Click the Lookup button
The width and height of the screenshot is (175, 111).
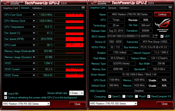coord(162,14)
